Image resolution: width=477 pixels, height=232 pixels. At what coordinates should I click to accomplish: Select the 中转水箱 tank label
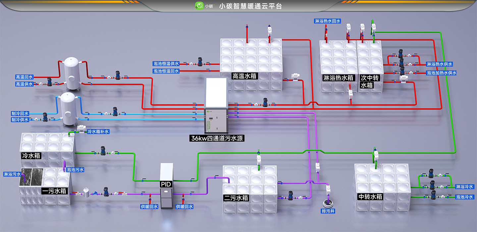[x=370, y=197]
